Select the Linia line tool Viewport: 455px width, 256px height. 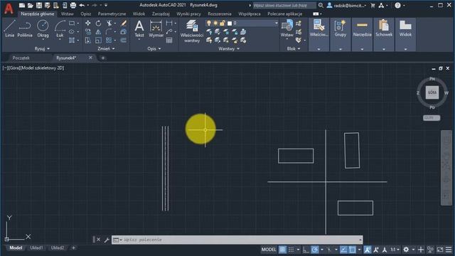coord(9,28)
